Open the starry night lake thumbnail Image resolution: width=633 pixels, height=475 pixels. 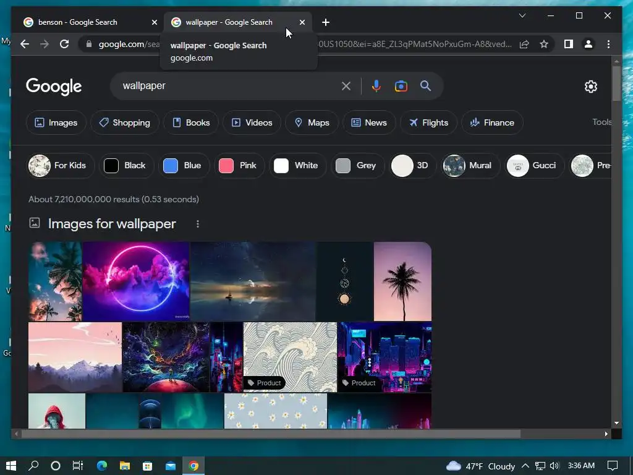(253, 281)
